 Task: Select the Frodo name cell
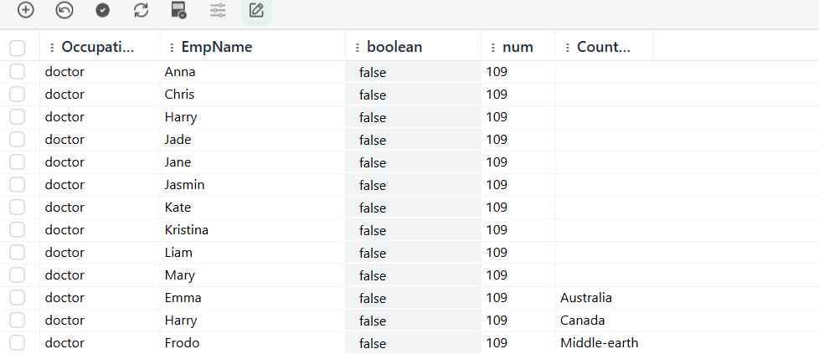tap(253, 342)
